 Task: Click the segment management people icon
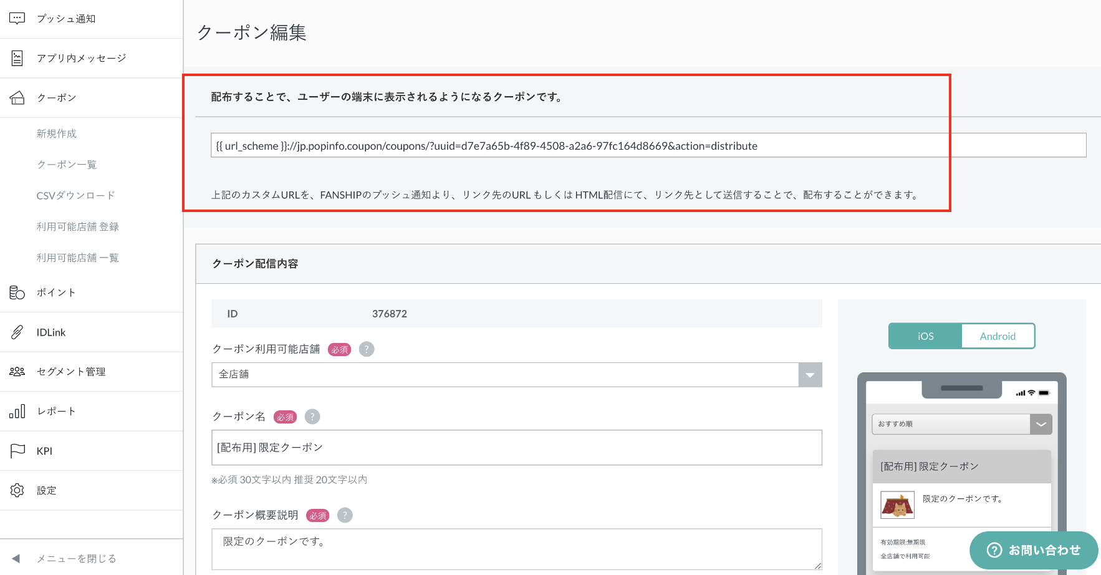17,372
